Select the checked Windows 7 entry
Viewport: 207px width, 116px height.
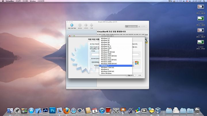pos(116,66)
